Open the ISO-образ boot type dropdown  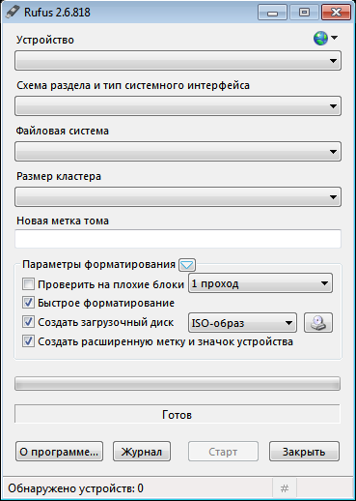[x=242, y=323]
